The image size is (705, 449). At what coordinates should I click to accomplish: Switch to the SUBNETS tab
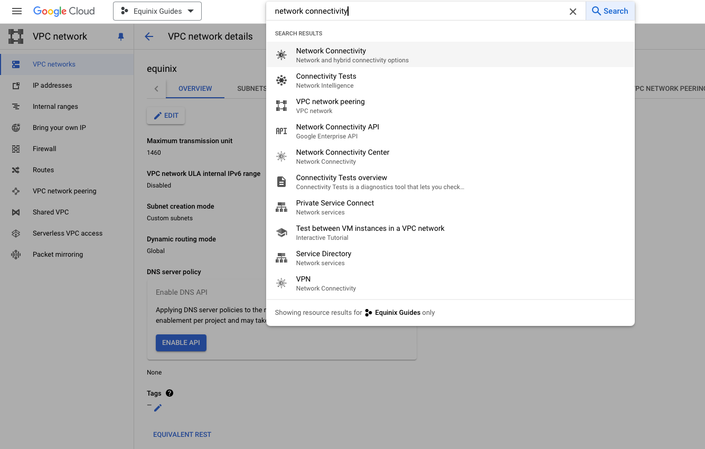[x=252, y=89]
